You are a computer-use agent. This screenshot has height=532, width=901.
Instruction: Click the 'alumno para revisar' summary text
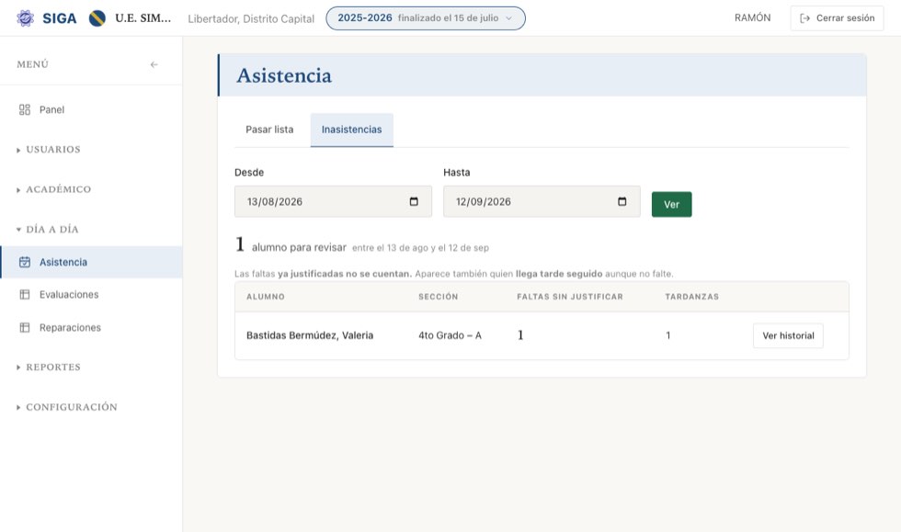tap(299, 247)
